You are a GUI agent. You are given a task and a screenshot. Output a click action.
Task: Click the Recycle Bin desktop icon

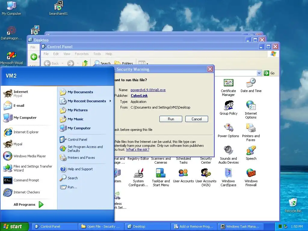tap(293, 205)
